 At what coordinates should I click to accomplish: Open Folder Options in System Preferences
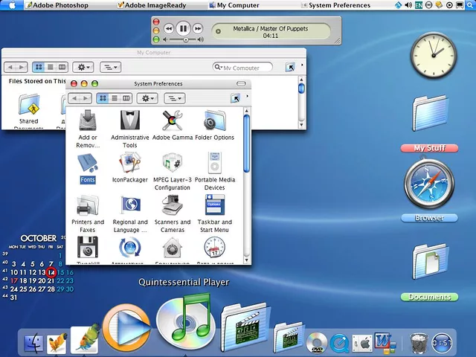[215, 121]
